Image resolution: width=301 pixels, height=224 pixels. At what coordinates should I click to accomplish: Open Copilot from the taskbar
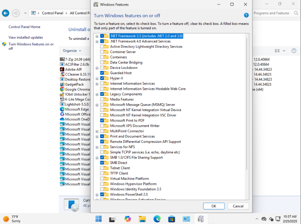[128, 219]
